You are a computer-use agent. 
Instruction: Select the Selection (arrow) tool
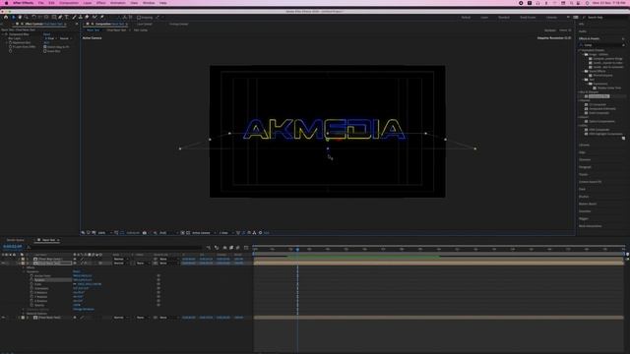click(x=13, y=18)
